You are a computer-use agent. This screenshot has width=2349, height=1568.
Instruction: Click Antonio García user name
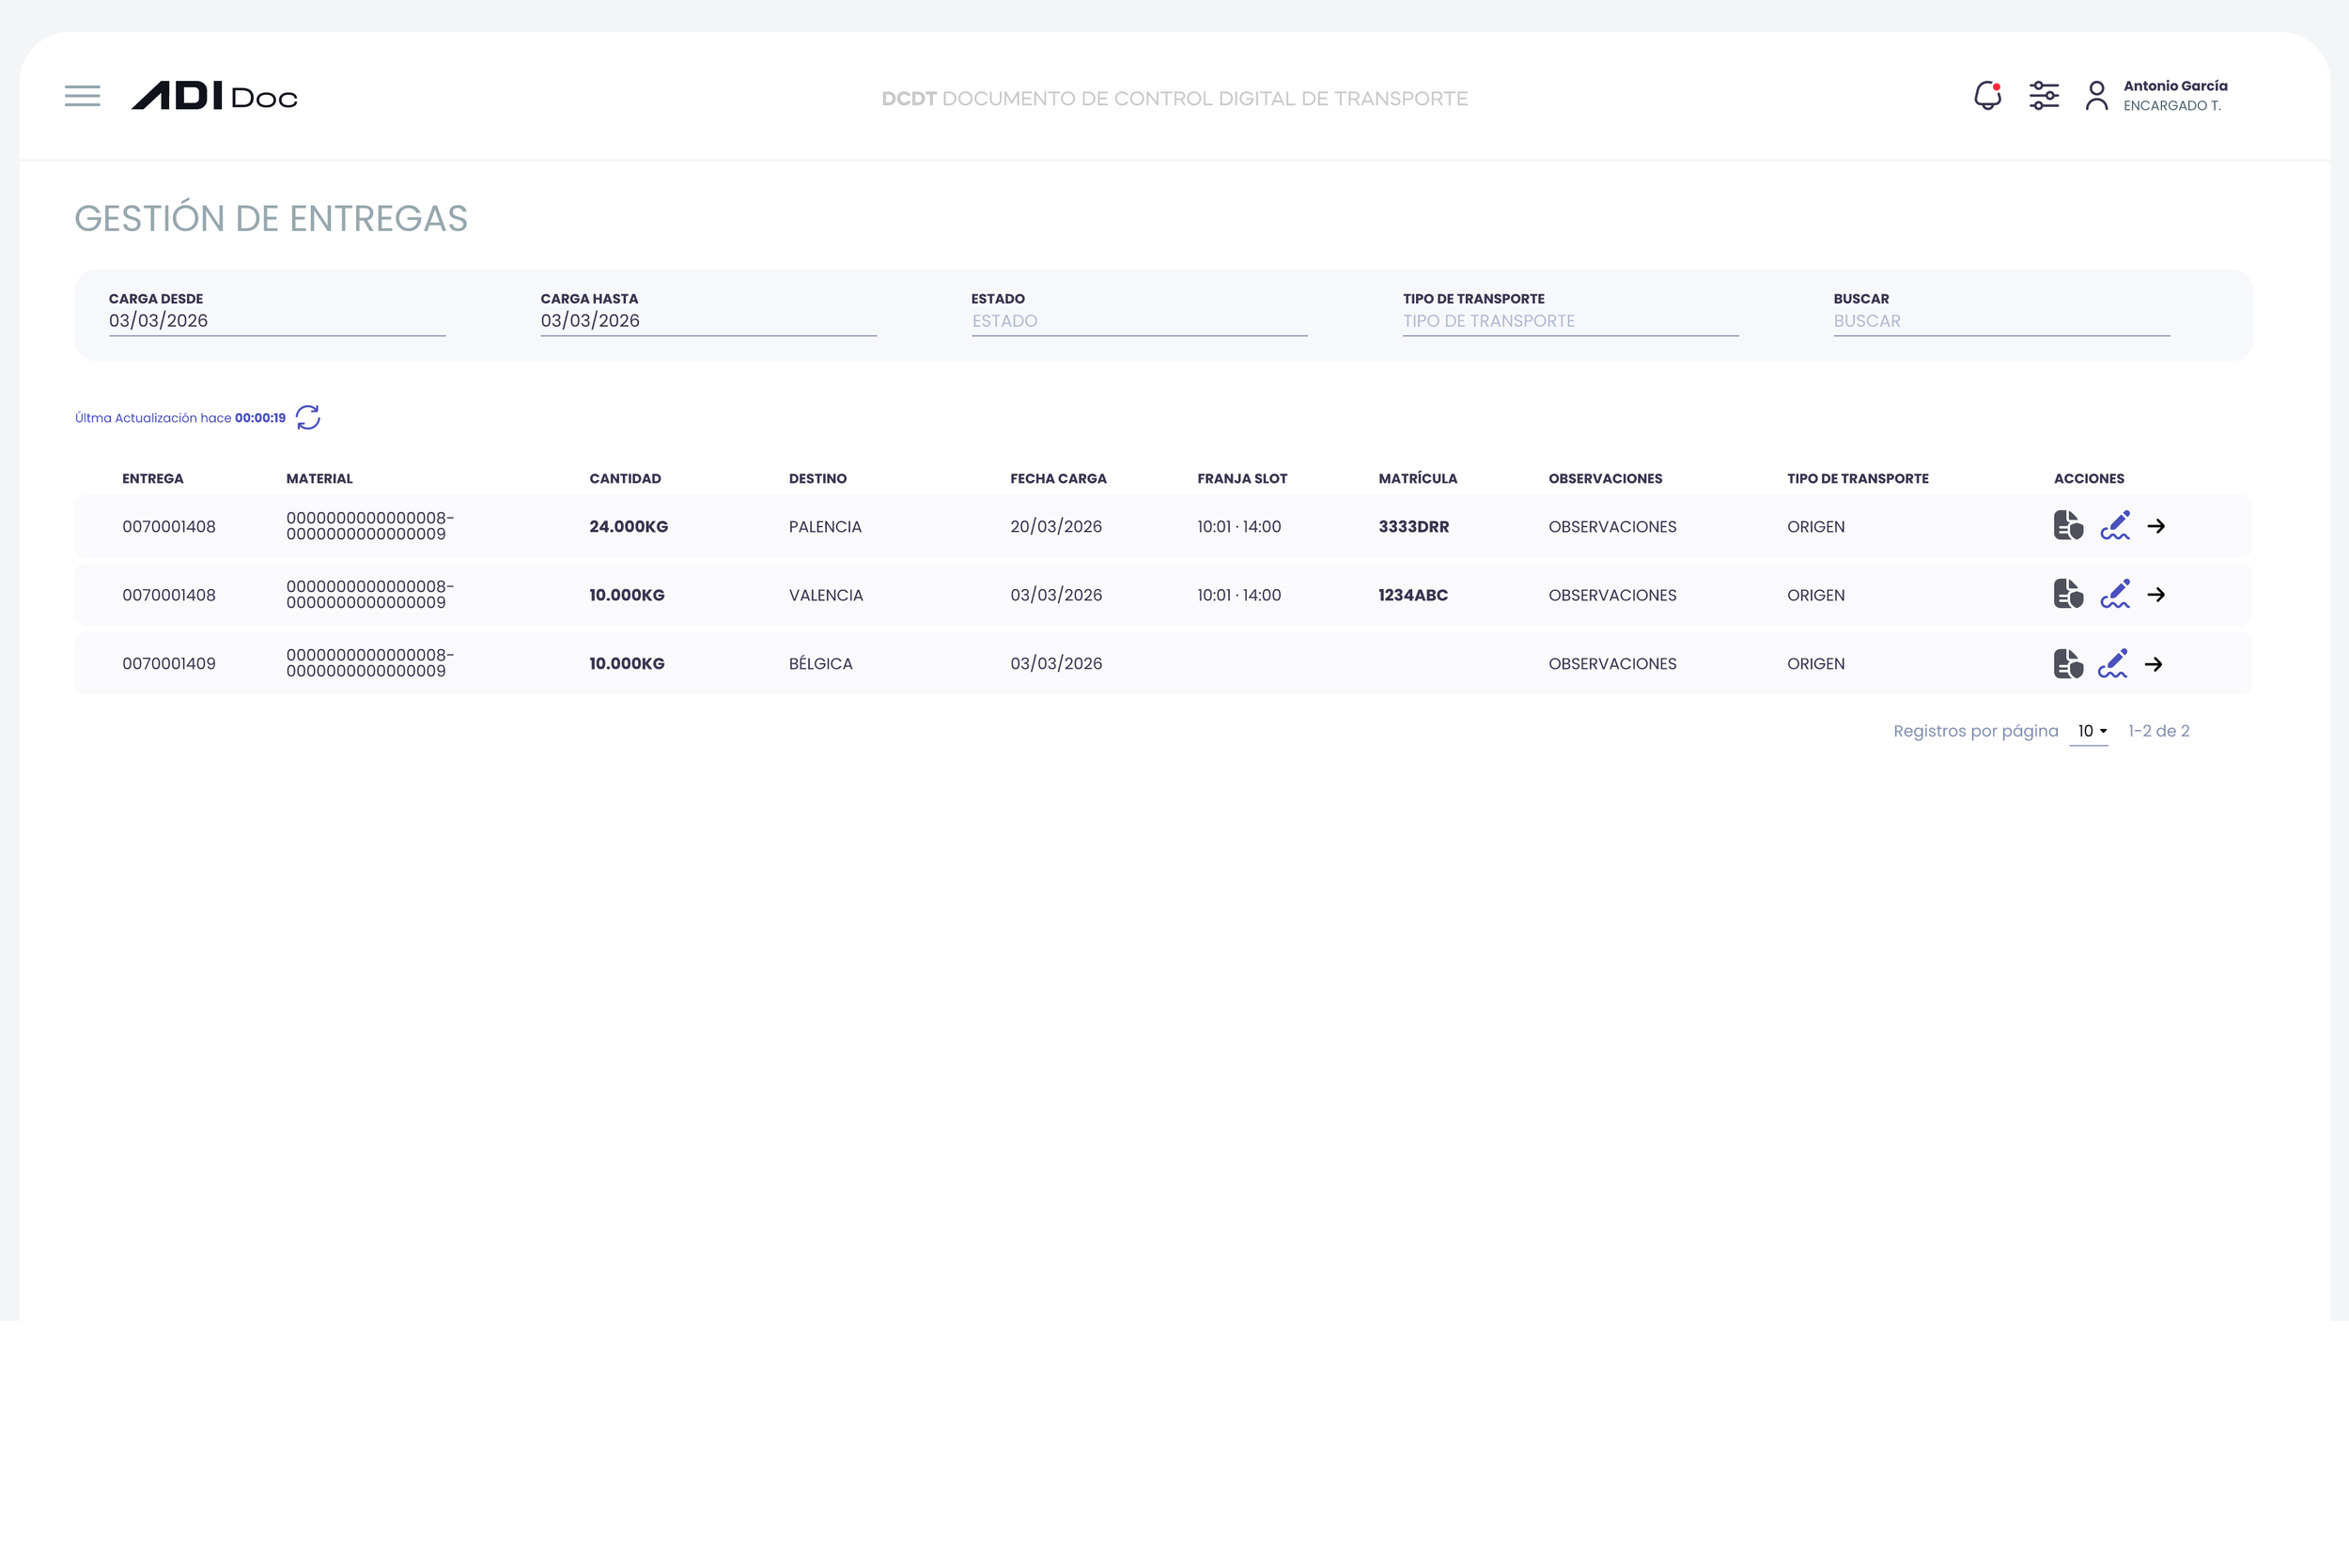click(2174, 86)
